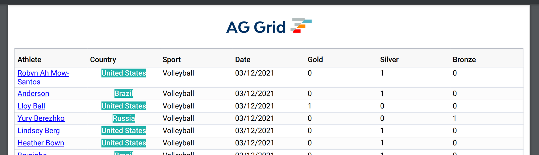
Task: Click United States badge in Lloy Ball row
Action: 124,106
